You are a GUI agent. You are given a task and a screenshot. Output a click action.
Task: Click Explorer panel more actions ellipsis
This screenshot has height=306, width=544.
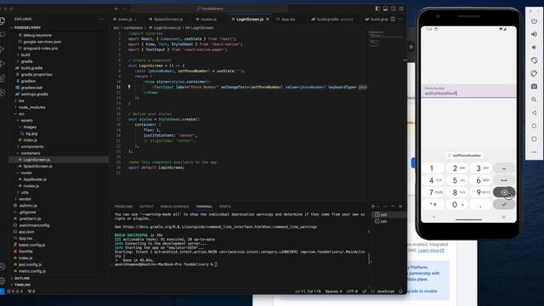(x=101, y=20)
